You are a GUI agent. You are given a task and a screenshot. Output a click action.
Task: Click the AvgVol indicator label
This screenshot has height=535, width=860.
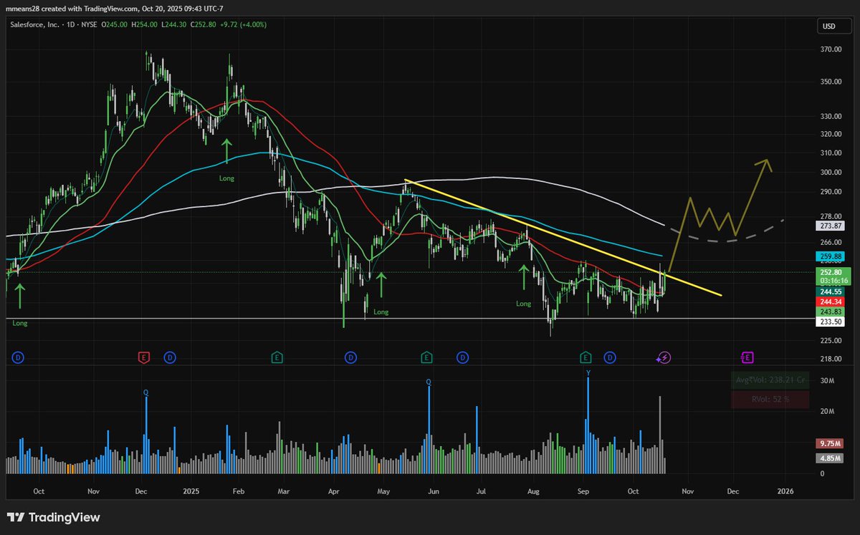coord(770,380)
